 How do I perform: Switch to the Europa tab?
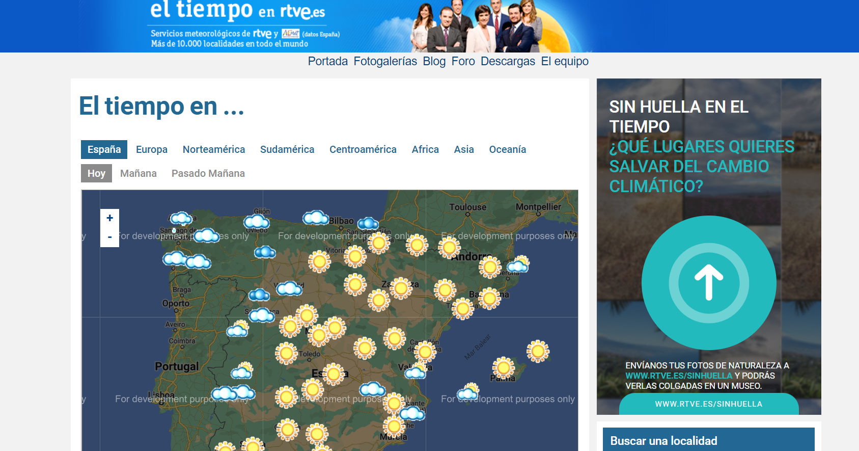(152, 149)
